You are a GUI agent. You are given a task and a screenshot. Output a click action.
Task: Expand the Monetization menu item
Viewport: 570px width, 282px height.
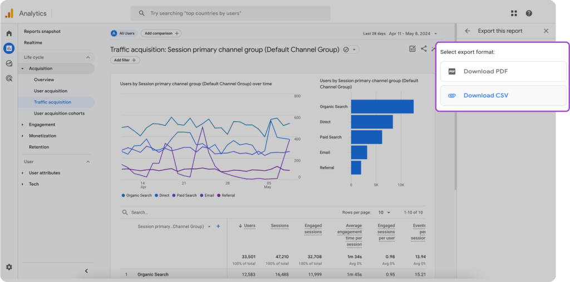coord(22,136)
